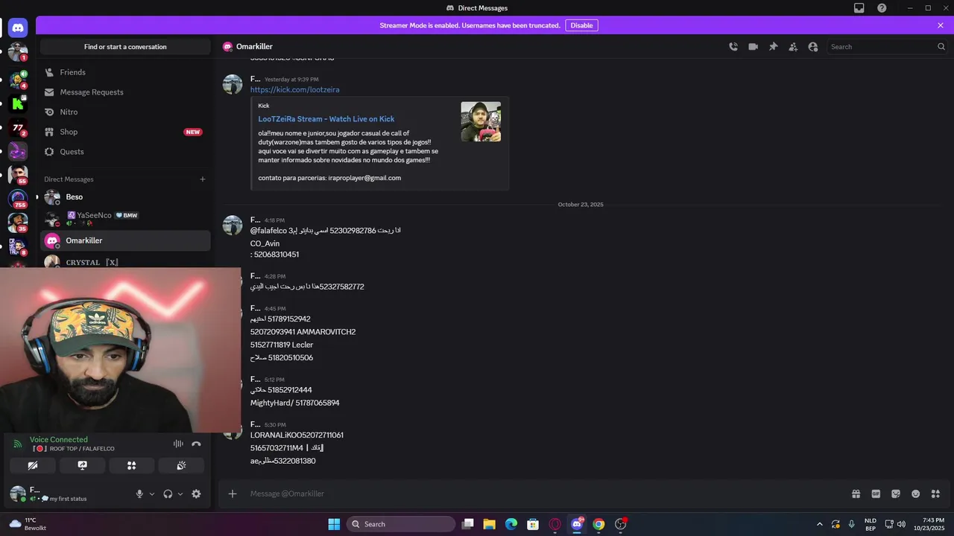This screenshot has width=954, height=536.
Task: Toggle the camera on in voice panel
Action: tap(33, 465)
